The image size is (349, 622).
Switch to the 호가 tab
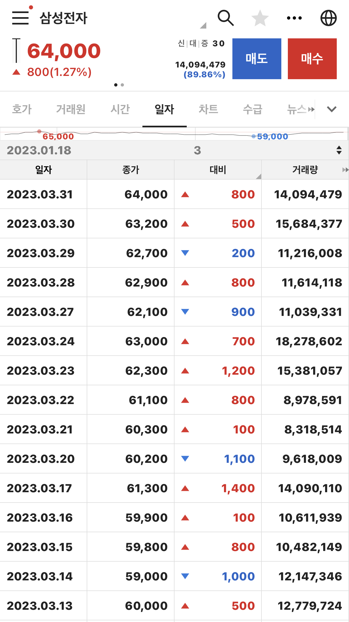pyautogui.click(x=22, y=109)
